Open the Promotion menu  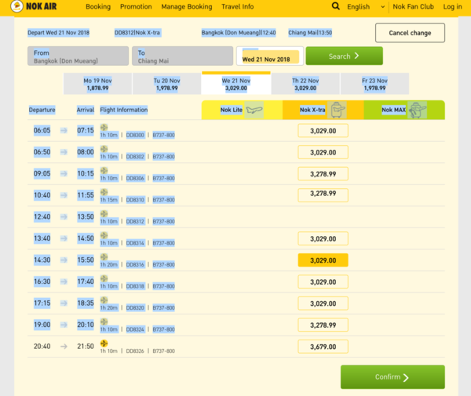click(136, 6)
